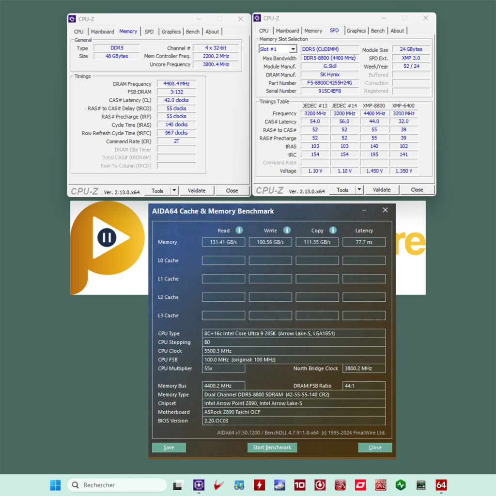
Task: Open the car icon taskbar app
Action: (x=279, y=485)
